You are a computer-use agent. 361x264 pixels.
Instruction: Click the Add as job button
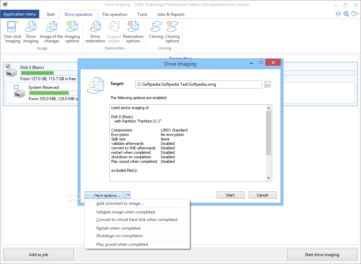(x=39, y=255)
